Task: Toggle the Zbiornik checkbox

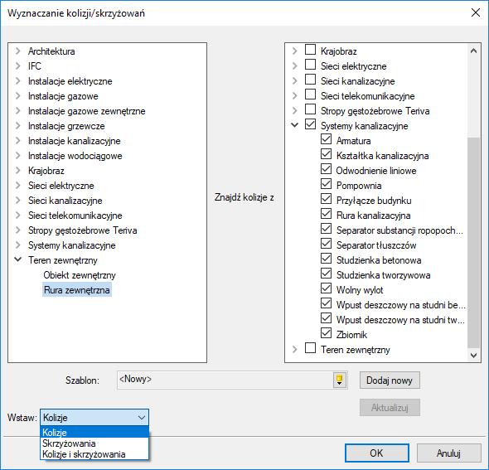Action: 326,333
